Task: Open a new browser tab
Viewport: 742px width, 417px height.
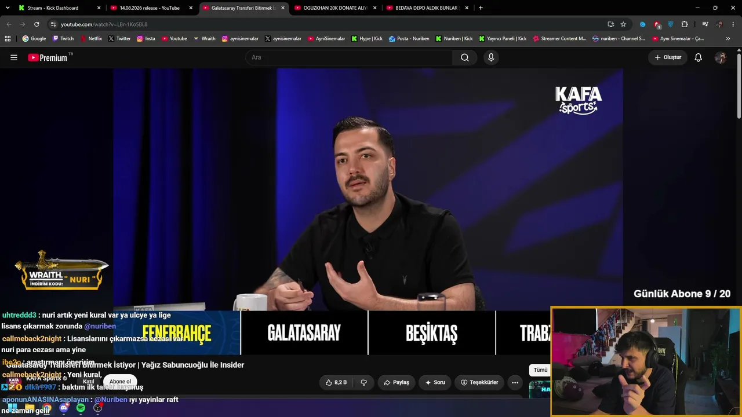Action: [481, 8]
